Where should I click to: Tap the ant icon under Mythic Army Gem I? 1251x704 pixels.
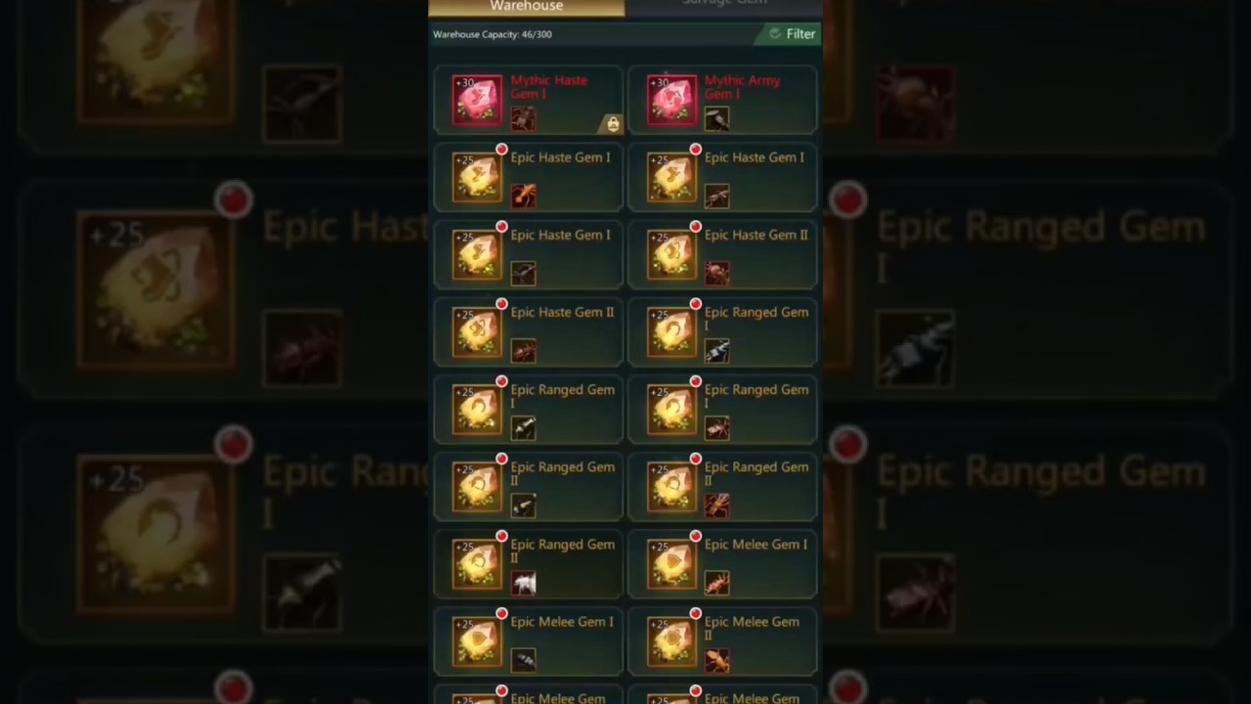click(x=716, y=118)
